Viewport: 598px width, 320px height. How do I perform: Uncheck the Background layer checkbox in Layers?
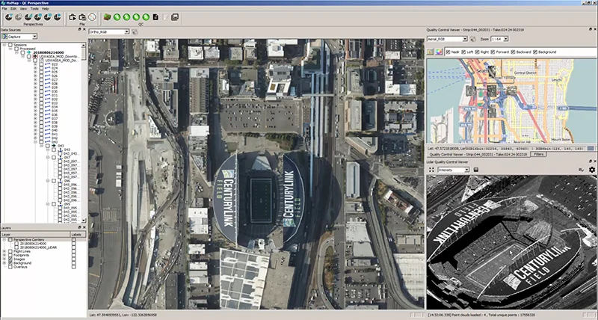(x=10, y=262)
